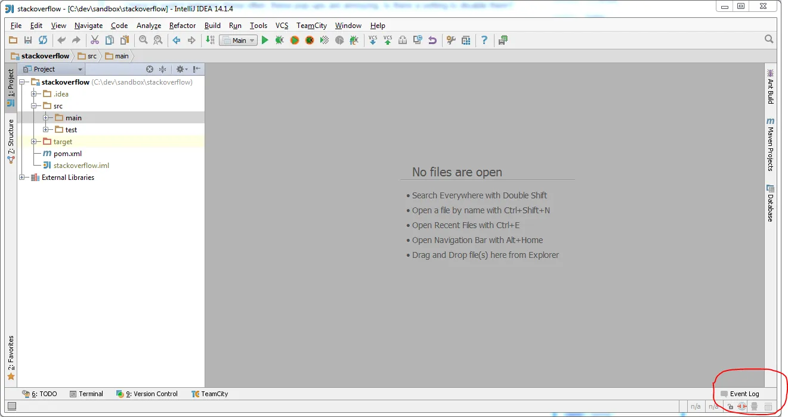Expand the test folder node
Image resolution: width=788 pixels, height=417 pixels.
[x=46, y=130]
